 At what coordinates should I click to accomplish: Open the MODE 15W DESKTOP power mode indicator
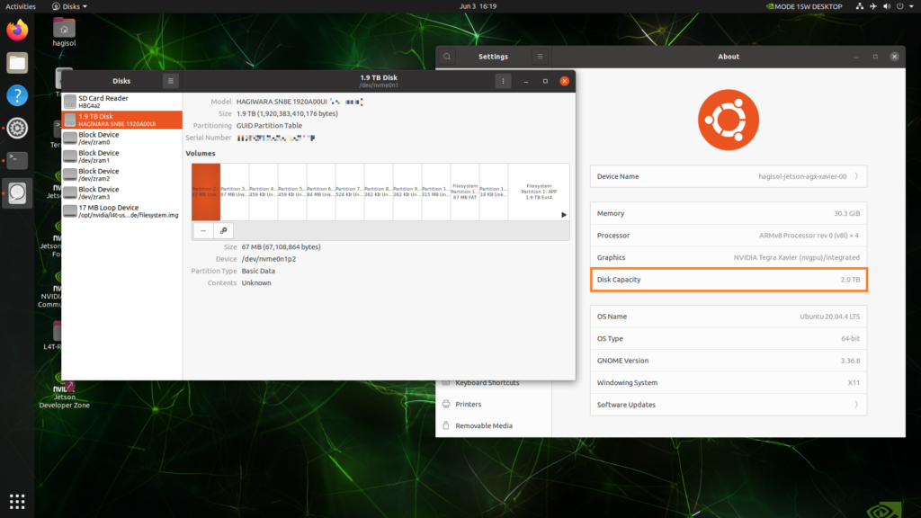[804, 6]
